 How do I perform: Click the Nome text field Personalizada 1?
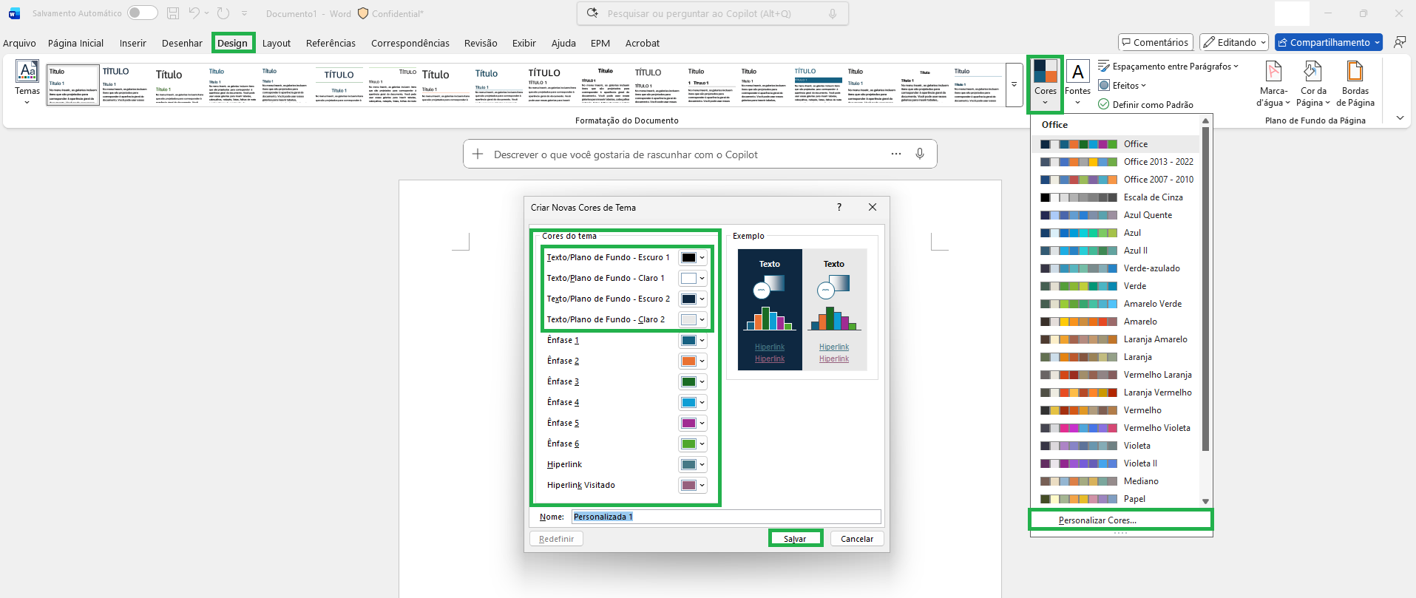pyautogui.click(x=725, y=517)
